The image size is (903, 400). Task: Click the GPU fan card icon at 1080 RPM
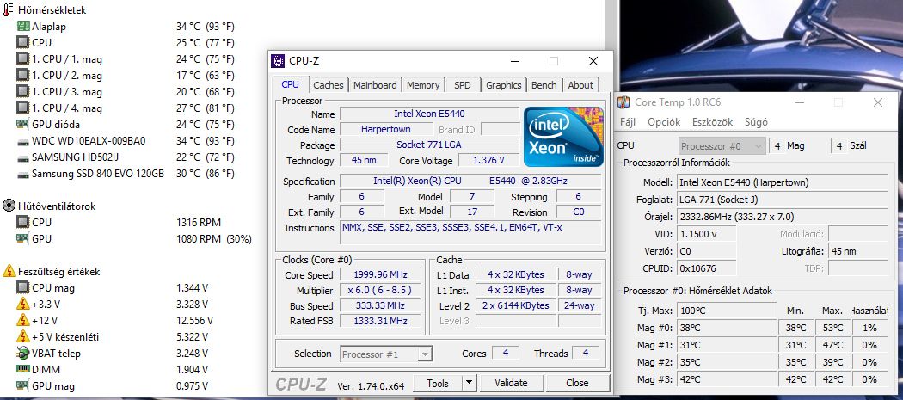[x=23, y=238]
